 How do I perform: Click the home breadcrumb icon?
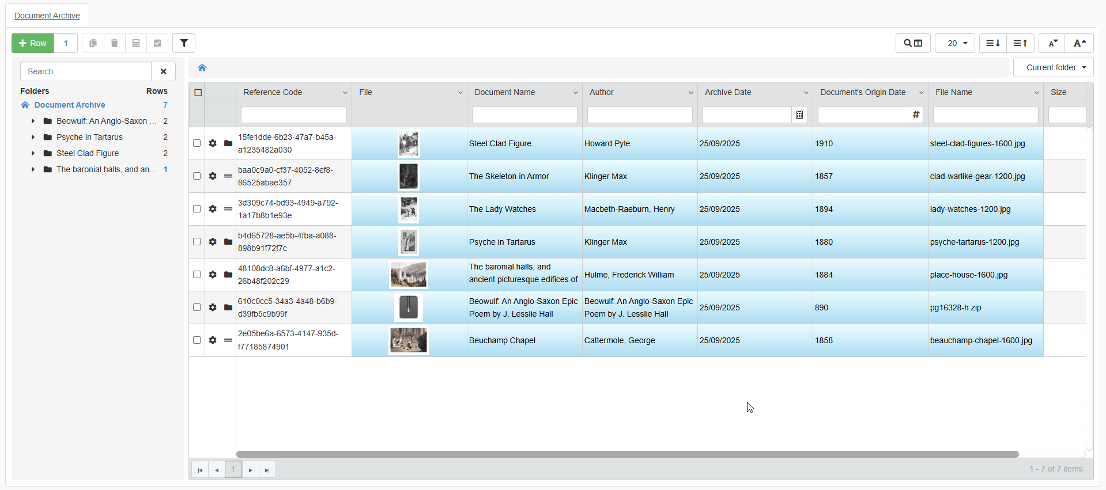coord(202,67)
